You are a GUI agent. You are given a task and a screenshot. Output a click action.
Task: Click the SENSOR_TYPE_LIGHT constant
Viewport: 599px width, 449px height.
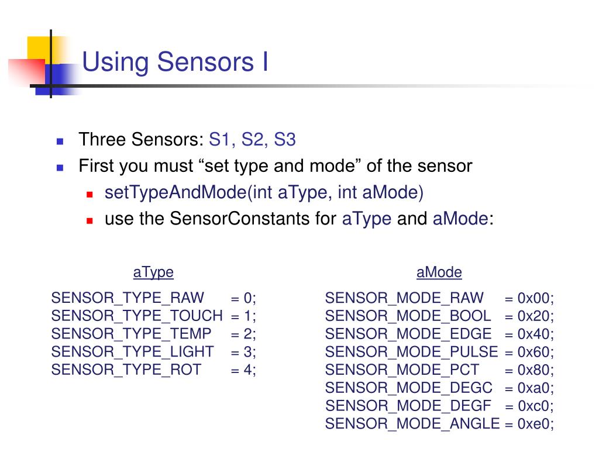click(133, 351)
